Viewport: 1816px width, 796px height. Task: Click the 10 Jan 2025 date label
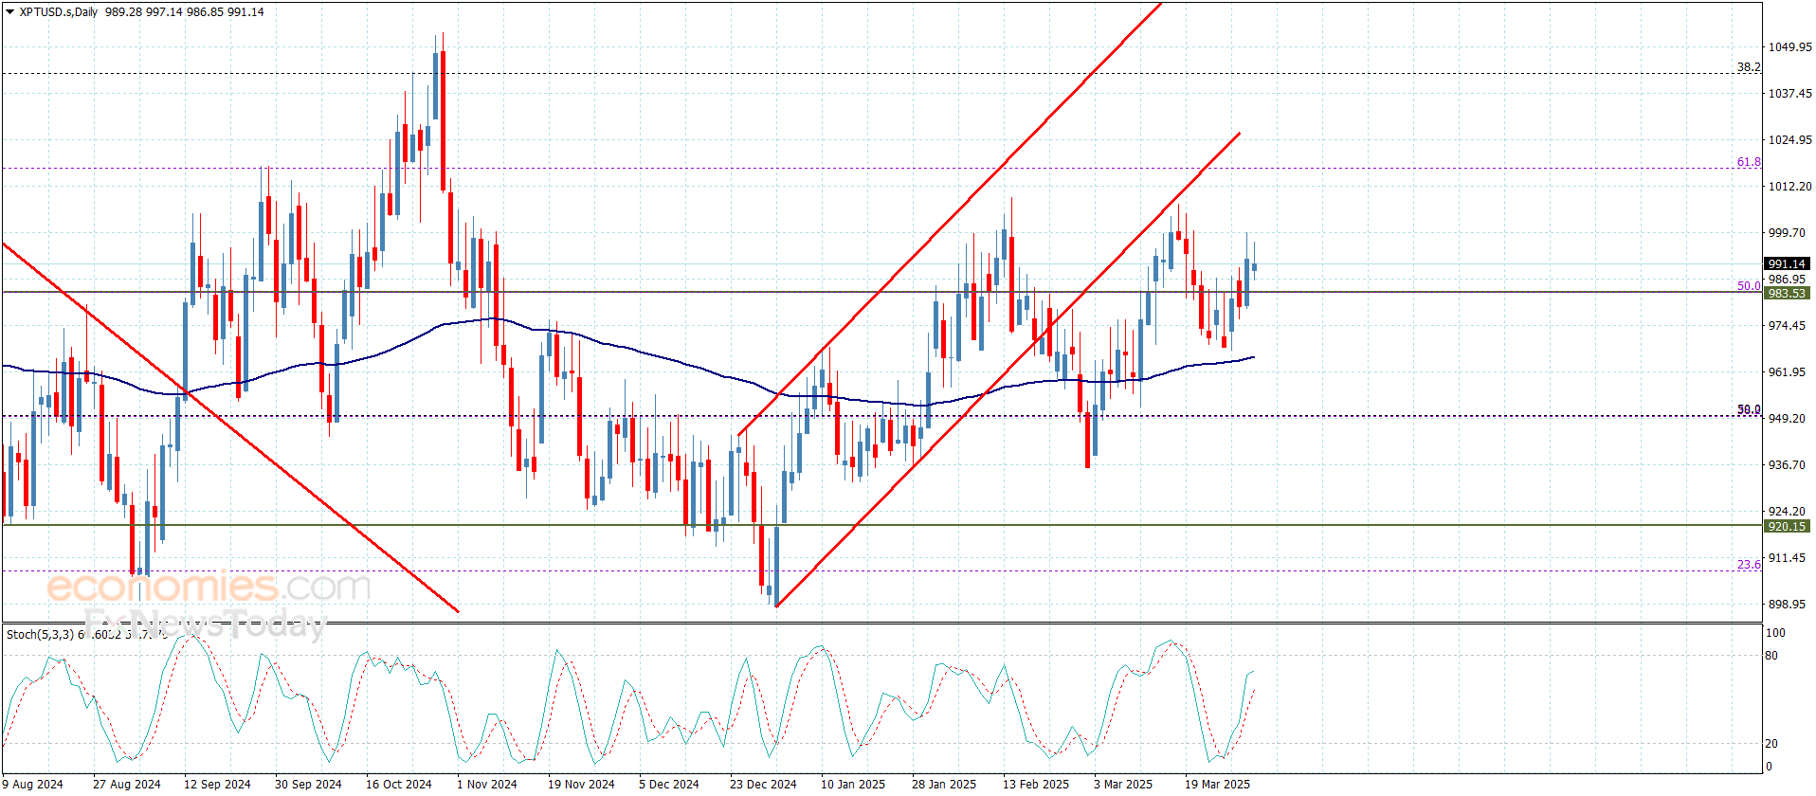(853, 784)
